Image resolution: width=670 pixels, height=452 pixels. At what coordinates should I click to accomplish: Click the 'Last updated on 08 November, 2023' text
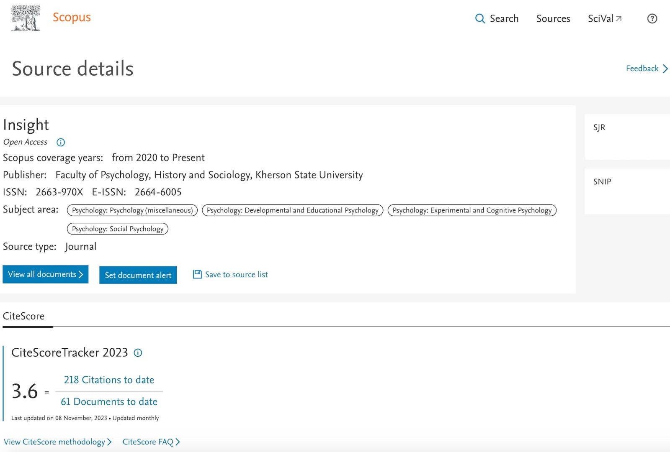(59, 418)
